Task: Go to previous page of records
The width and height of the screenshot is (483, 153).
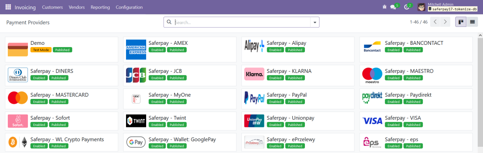Action: pos(435,22)
